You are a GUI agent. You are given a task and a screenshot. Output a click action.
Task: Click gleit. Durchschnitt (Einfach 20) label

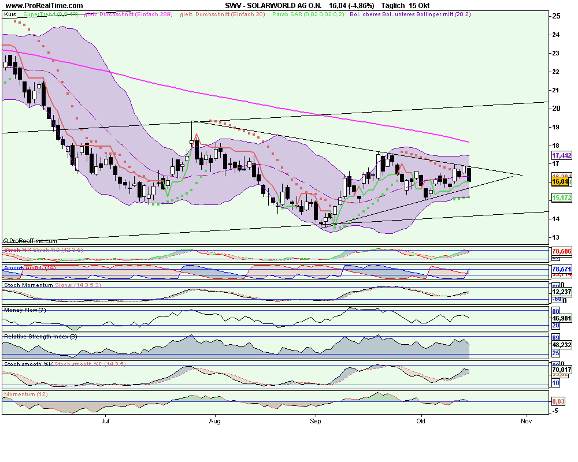[223, 14]
